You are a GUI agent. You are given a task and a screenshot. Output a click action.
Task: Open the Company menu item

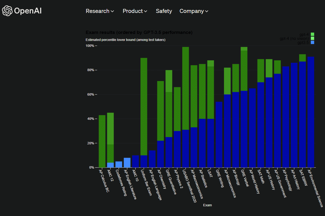pyautogui.click(x=192, y=11)
